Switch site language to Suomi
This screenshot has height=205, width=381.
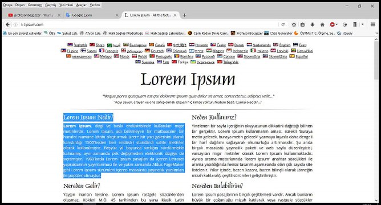[x=92, y=51]
